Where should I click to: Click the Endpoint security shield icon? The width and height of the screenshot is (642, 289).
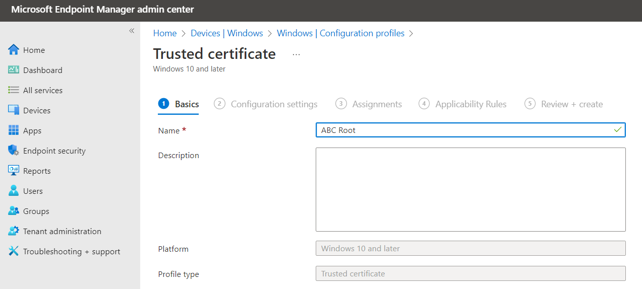click(14, 151)
